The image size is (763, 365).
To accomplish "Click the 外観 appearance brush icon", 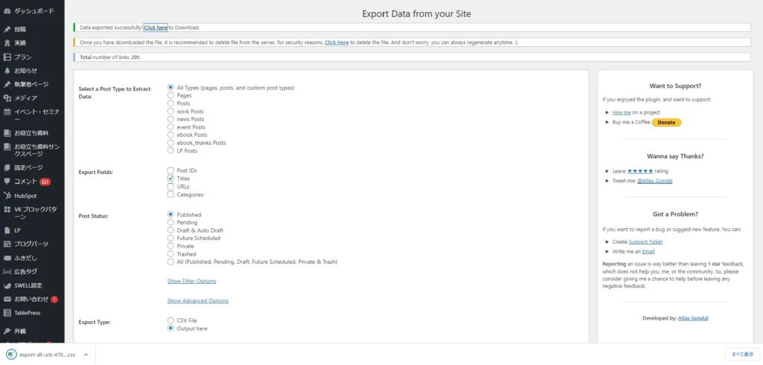I will [7, 331].
